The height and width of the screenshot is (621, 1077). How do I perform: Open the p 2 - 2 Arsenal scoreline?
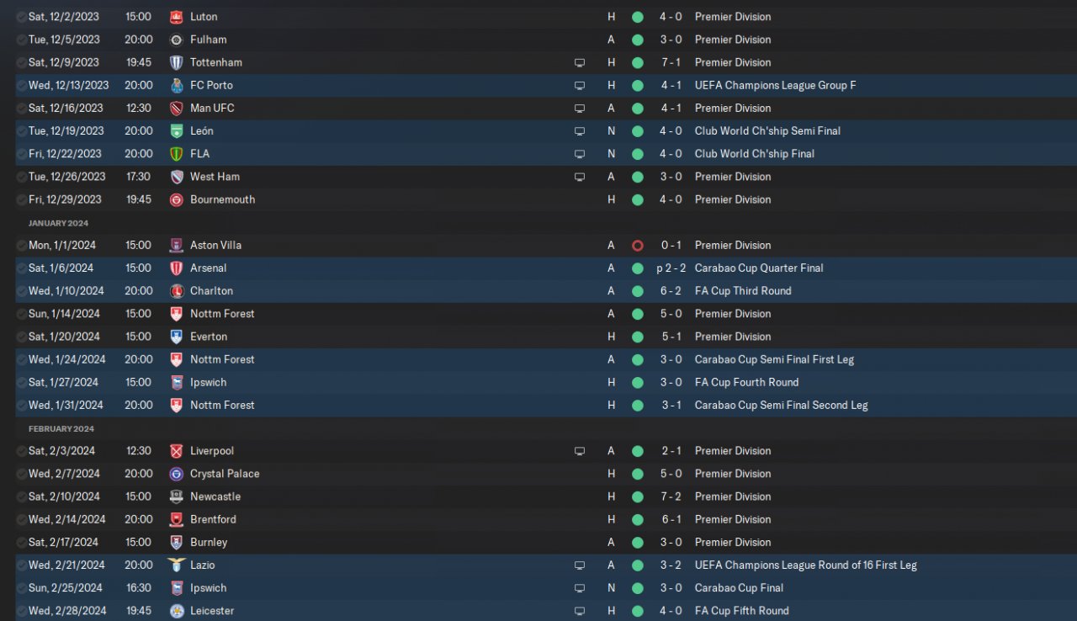[669, 268]
